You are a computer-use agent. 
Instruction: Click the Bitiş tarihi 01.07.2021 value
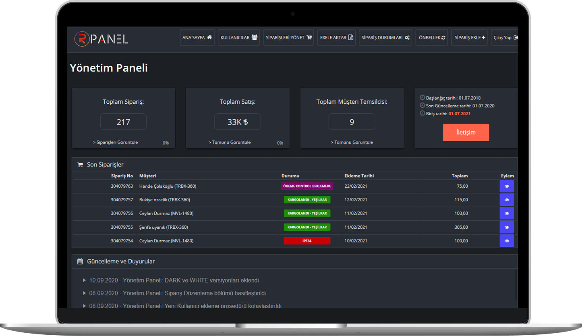point(459,114)
